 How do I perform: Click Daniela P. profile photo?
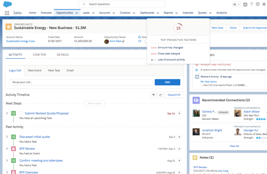pyautogui.click(x=196, y=113)
